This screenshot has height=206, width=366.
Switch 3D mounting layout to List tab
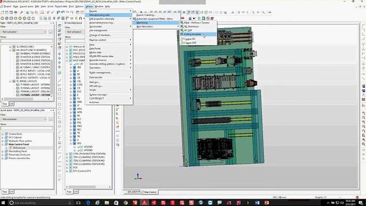(75, 192)
